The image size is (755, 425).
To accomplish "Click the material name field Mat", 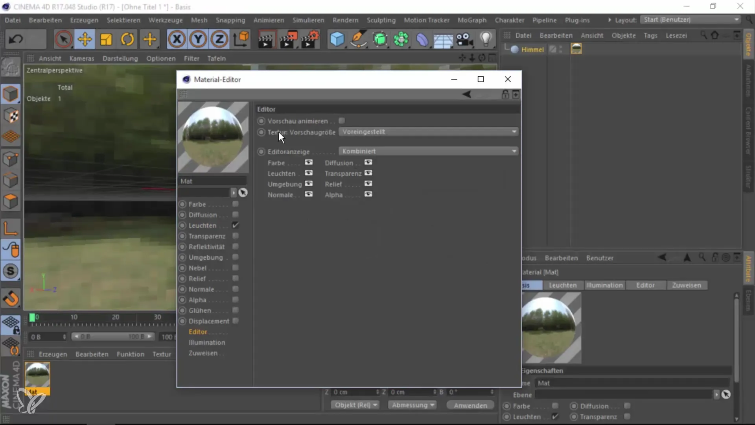I will (x=212, y=181).
